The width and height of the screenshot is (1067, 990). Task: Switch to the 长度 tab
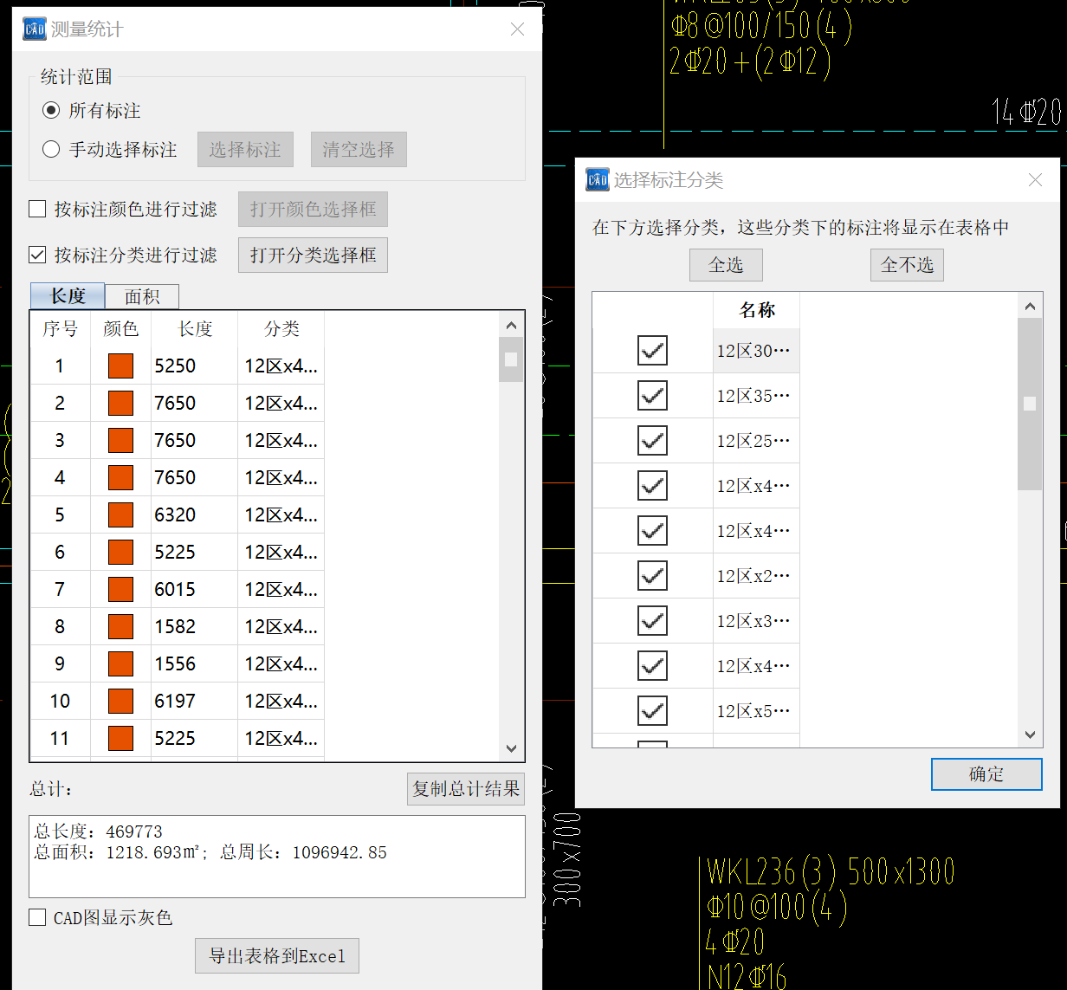coord(68,296)
